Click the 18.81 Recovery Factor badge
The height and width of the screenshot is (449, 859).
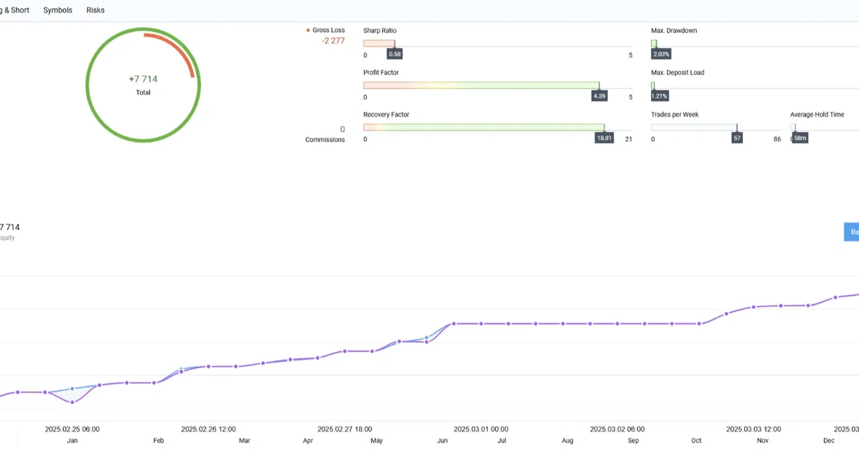tap(604, 138)
